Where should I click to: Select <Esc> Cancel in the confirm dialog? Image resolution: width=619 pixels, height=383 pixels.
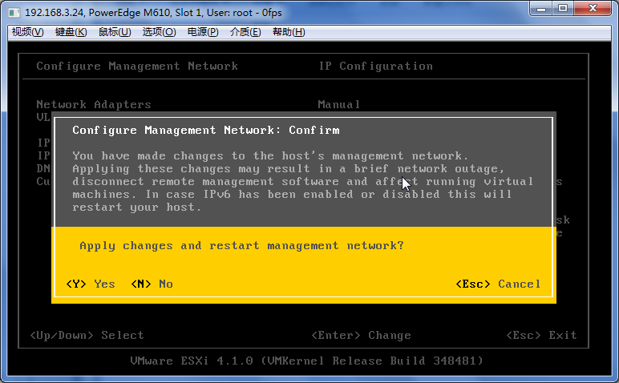pos(498,284)
